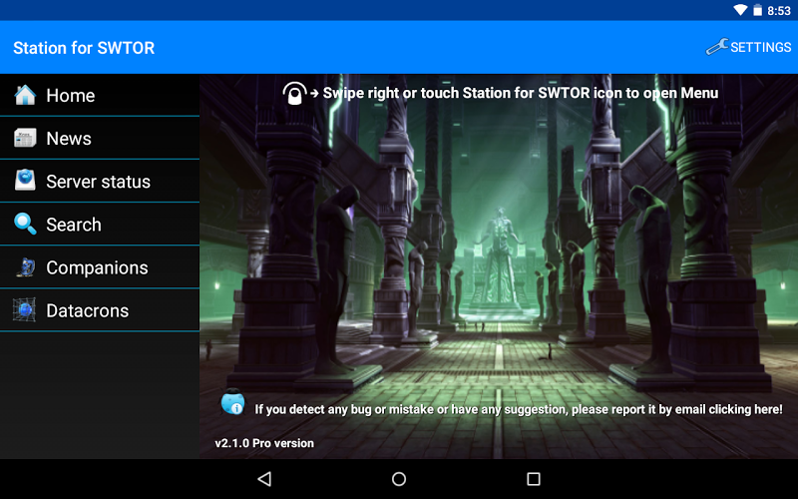Tap the Companions character icon
Screen dimensions: 798x499
25,267
